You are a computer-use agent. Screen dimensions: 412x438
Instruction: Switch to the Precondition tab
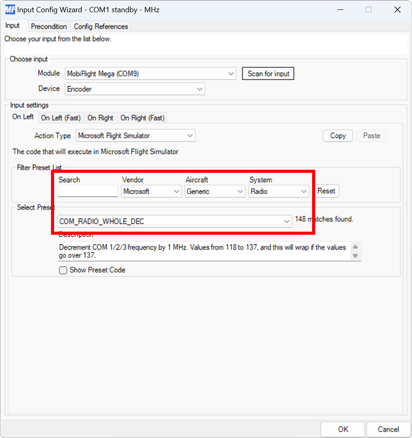point(49,26)
